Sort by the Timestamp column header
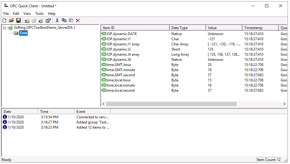The height and width of the screenshot is (164, 290). pyautogui.click(x=260, y=28)
